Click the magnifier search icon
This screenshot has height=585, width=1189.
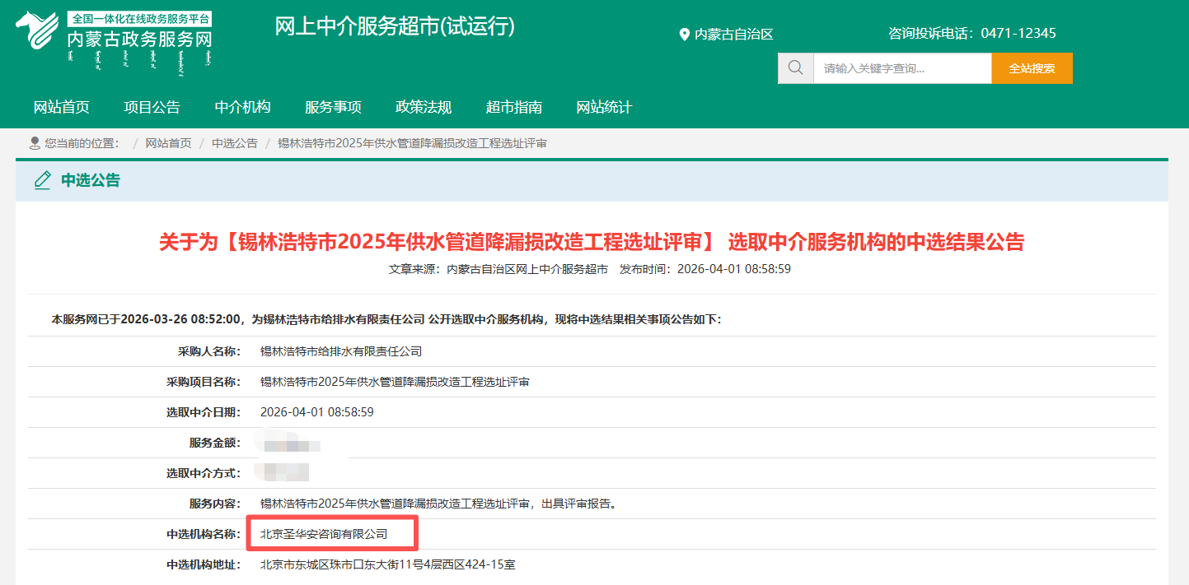(795, 68)
